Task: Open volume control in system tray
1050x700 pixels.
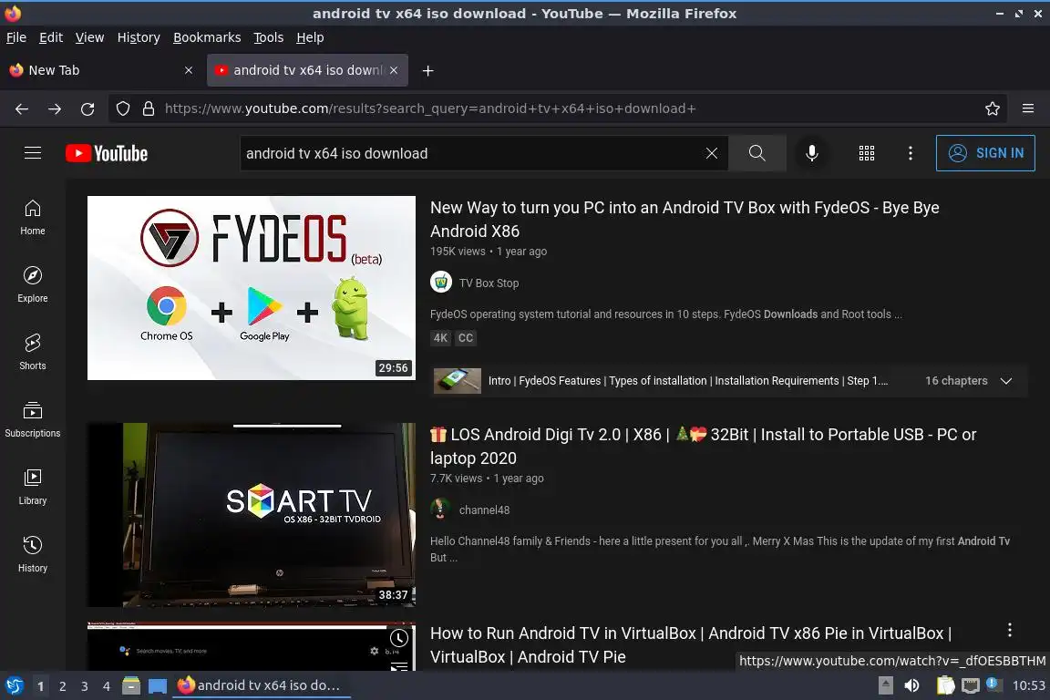Action: point(911,686)
